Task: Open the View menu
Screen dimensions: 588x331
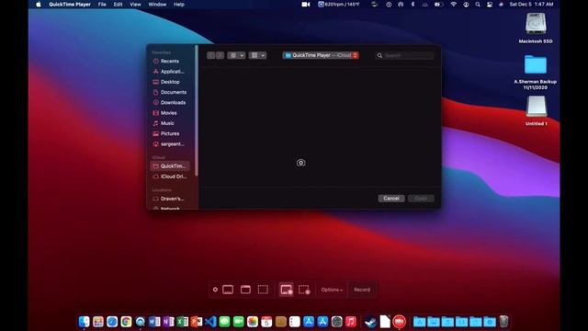Action: [x=135, y=5]
